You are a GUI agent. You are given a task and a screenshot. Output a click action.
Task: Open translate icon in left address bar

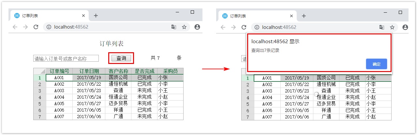[174, 27]
